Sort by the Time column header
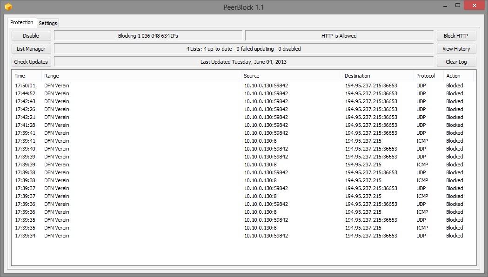488x277 pixels. pyautogui.click(x=27, y=76)
